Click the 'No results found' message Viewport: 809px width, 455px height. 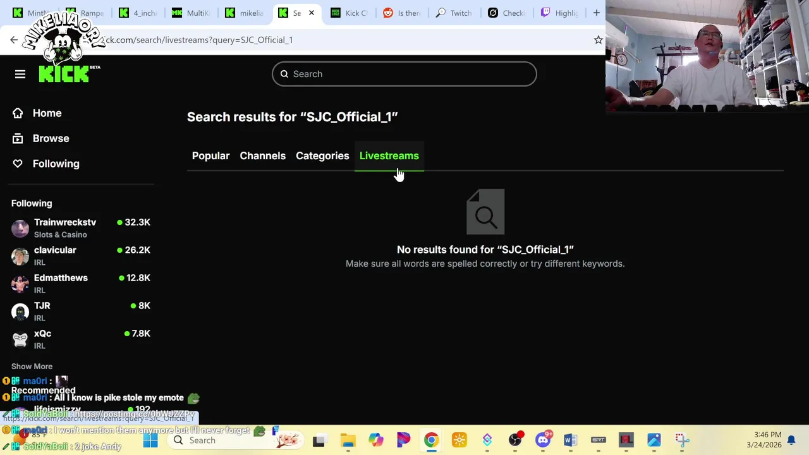pos(485,250)
